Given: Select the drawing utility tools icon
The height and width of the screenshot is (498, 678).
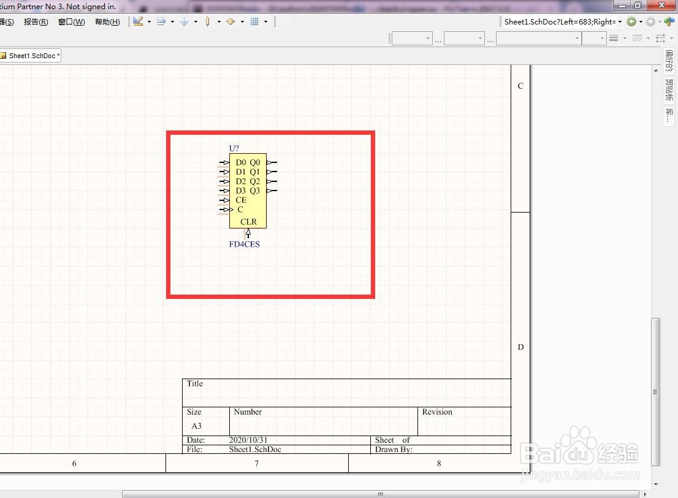Looking at the screenshot, I should pos(138,21).
